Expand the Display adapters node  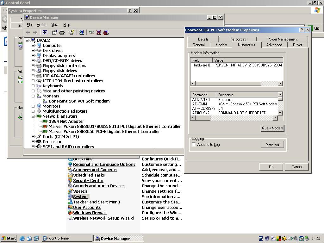click(33, 55)
